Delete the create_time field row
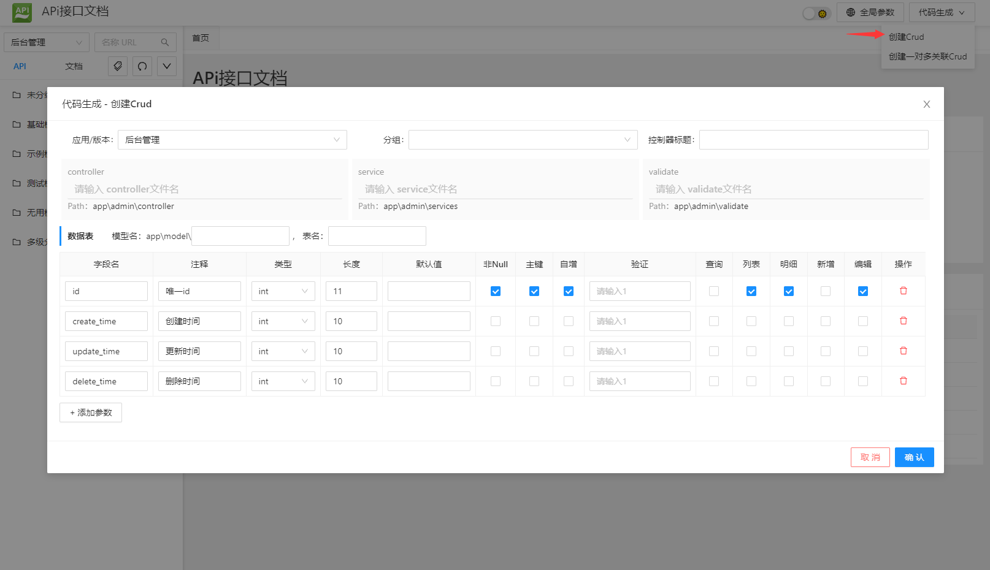 tap(903, 321)
